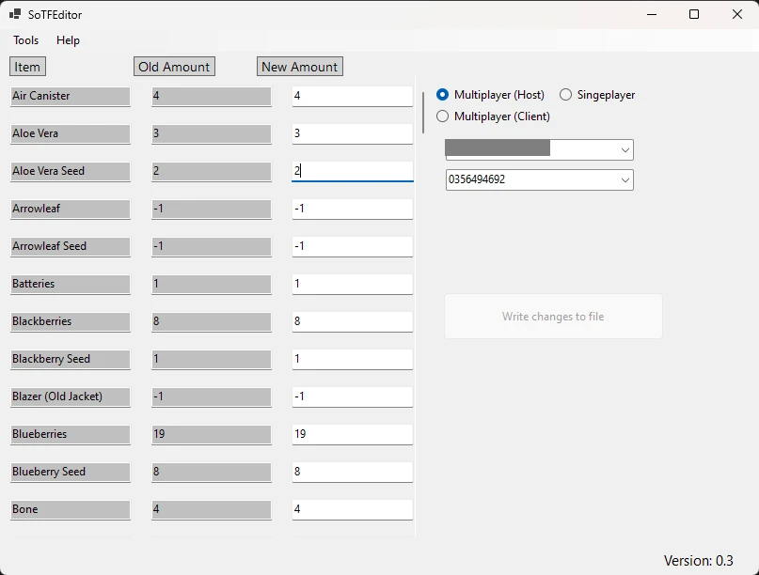Image resolution: width=759 pixels, height=575 pixels.
Task: Click the New Amount column header
Action: [299, 67]
